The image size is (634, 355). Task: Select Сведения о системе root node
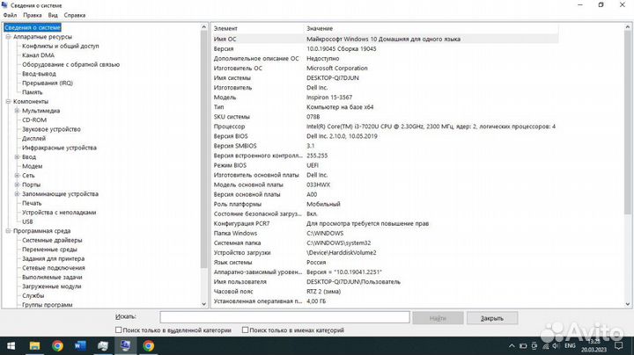(33, 27)
